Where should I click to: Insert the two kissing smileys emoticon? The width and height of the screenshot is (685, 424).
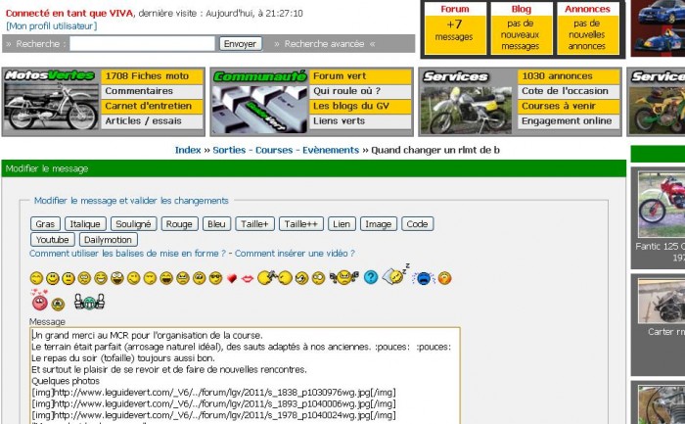pyautogui.click(x=274, y=277)
